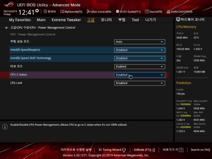Click the info icon beside the help text
The width and height of the screenshot is (212, 159).
click(5, 127)
